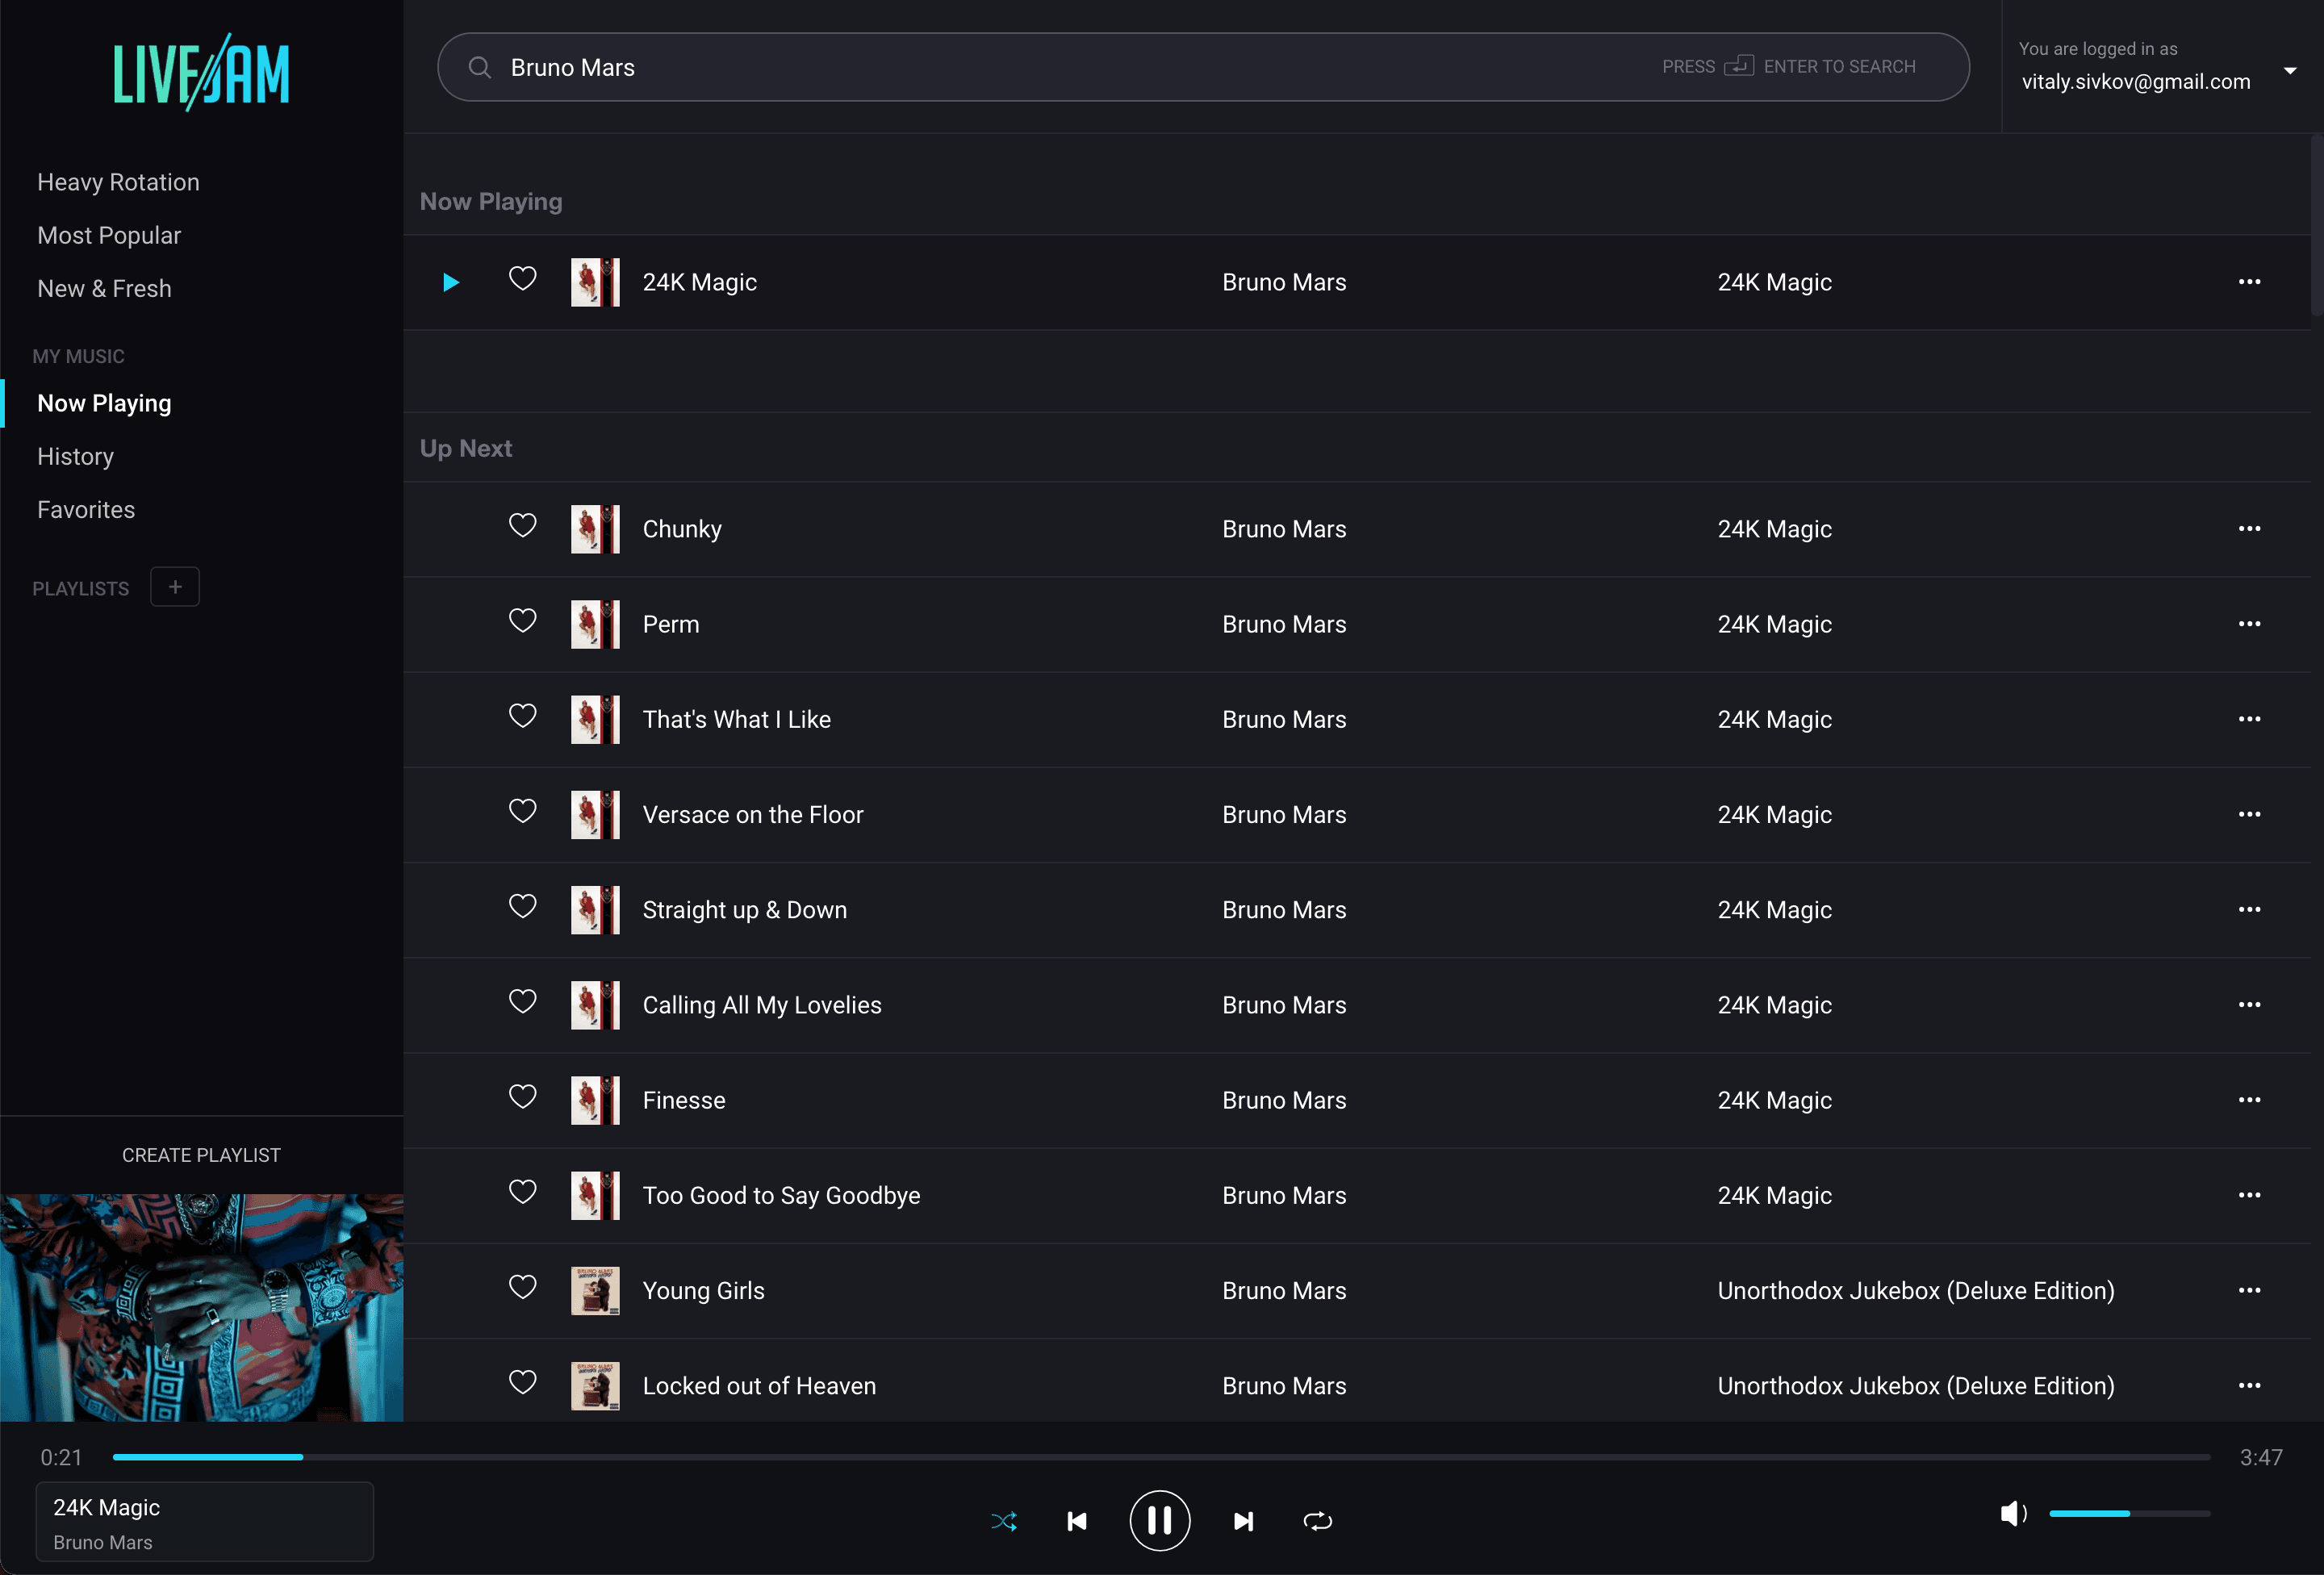The width and height of the screenshot is (2324, 1575).
Task: Open 24K Magic album from Finesse row
Action: (1775, 1100)
